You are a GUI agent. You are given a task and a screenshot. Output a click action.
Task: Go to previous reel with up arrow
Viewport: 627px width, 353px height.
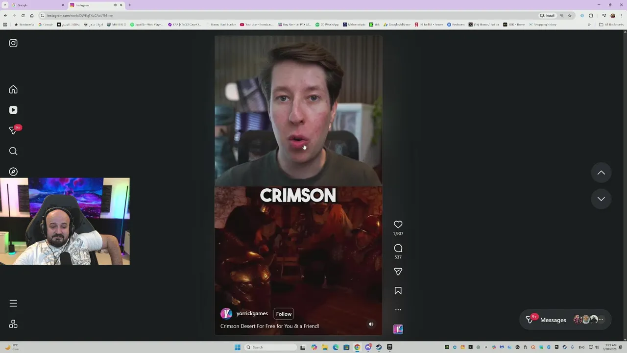click(x=601, y=173)
